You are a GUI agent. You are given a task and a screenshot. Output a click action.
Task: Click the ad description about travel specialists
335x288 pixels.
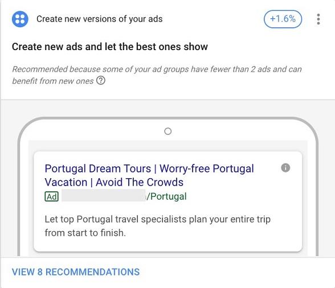(x=158, y=226)
